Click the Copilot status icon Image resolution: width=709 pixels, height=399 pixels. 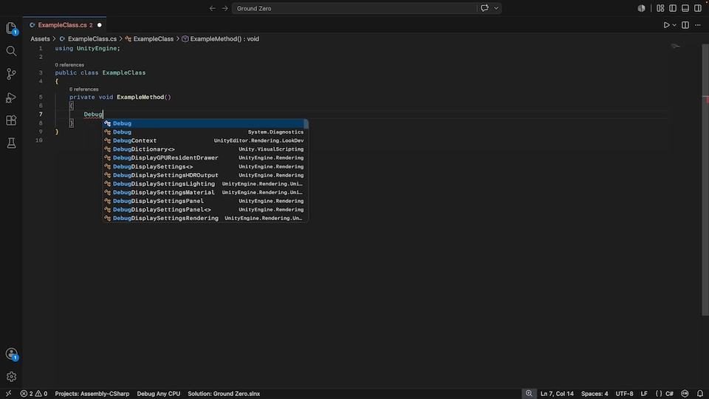685,394
